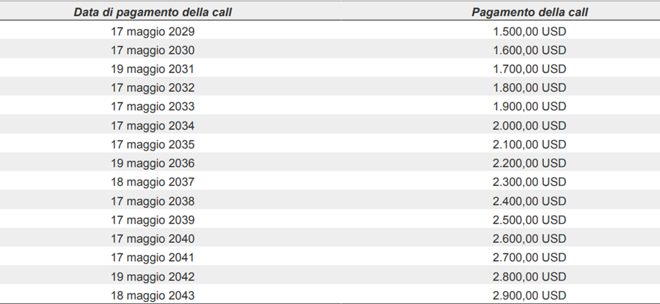Click the 'Data di pagamento della call' header
The height and width of the screenshot is (304, 660).
point(153,12)
